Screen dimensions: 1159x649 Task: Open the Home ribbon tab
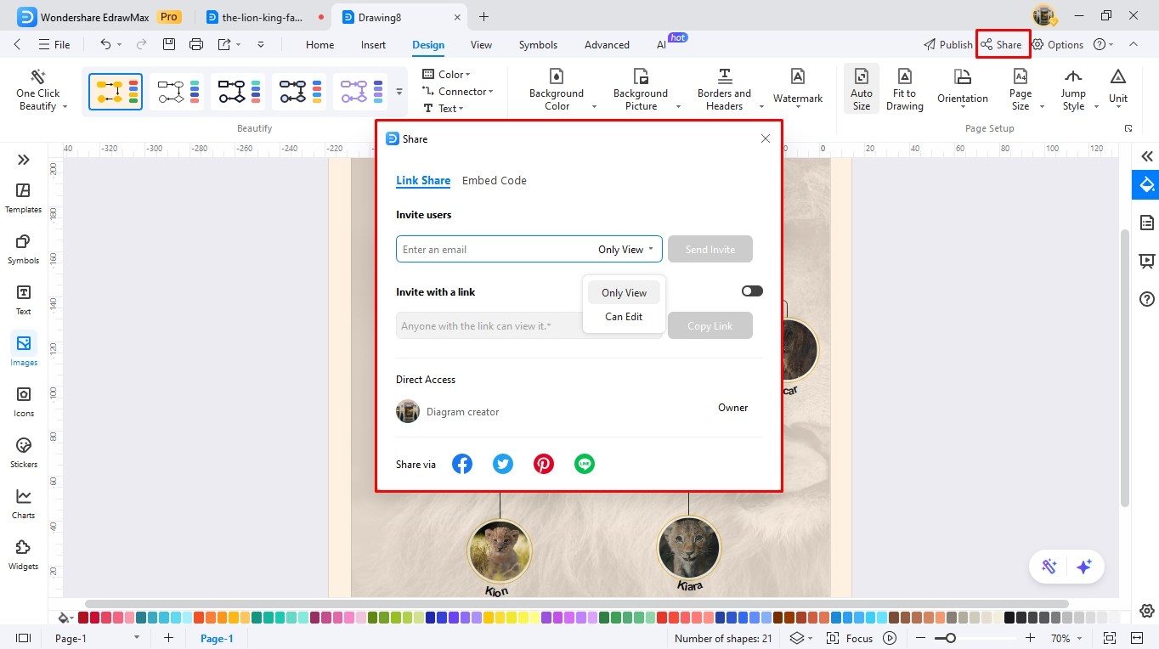click(x=319, y=45)
